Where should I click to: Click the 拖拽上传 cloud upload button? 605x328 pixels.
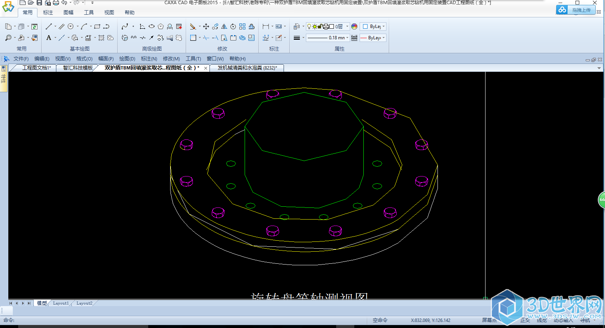click(x=576, y=10)
